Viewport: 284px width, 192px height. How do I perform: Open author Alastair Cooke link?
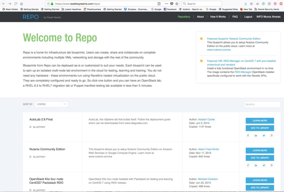click(206, 120)
